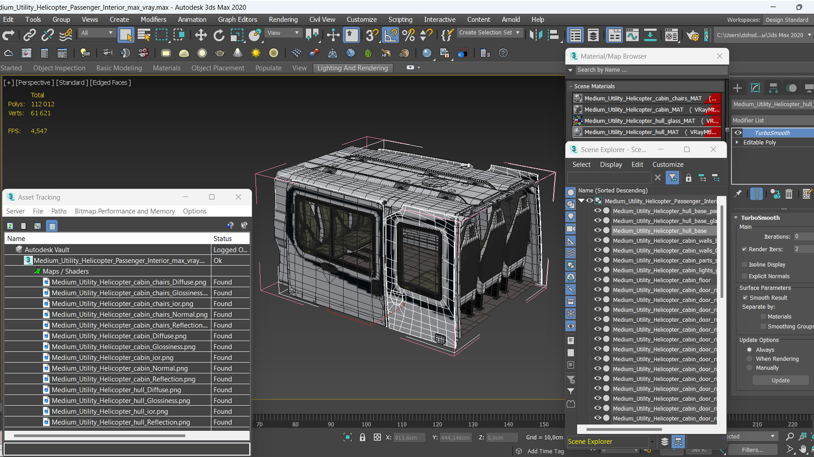Select the Move transform tool
This screenshot has width=814, height=457.
201,35
